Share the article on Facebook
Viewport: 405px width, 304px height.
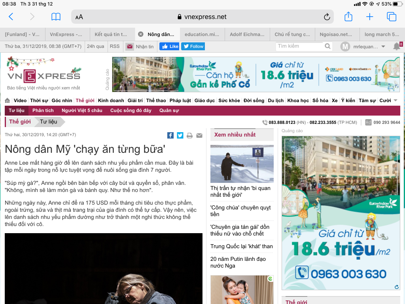[x=170, y=135]
